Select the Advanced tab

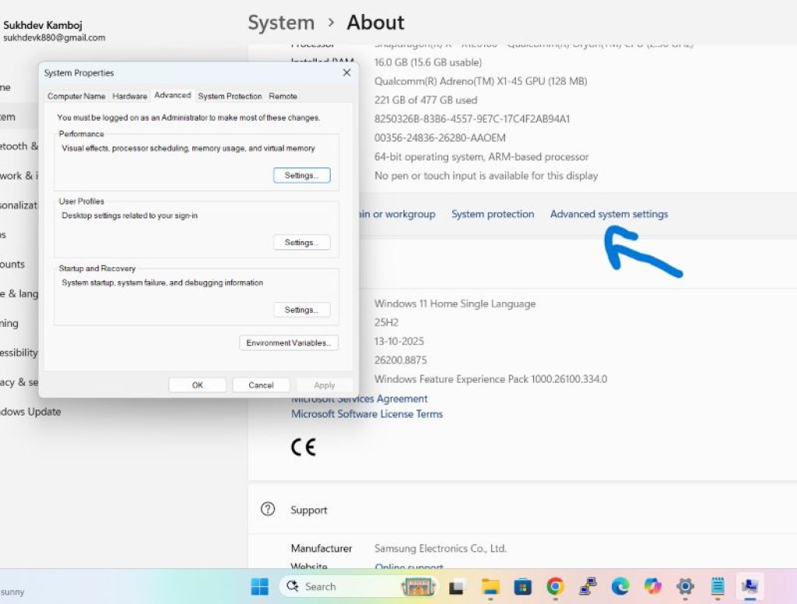(173, 95)
